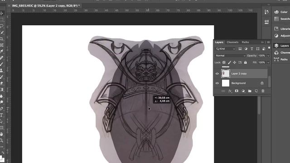Select the Eyedropper tool

point(2,51)
